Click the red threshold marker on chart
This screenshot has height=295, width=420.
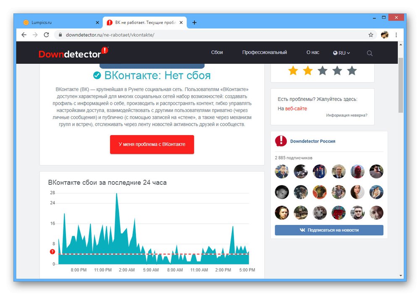tap(52, 252)
